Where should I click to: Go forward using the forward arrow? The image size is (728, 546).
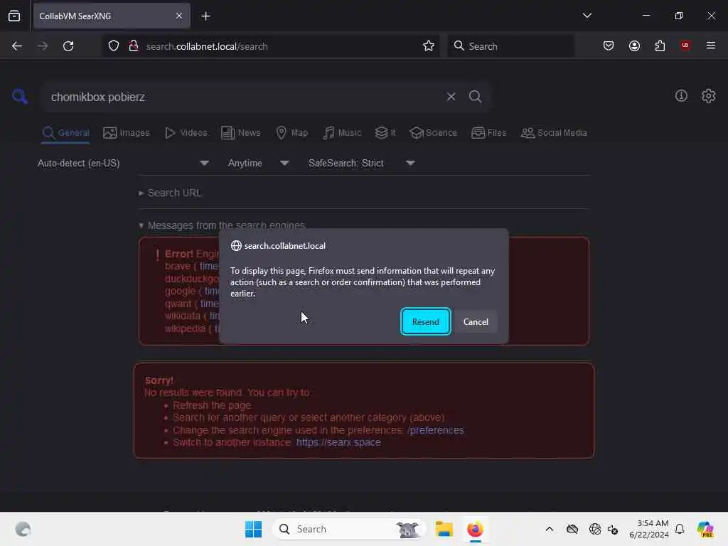click(43, 46)
